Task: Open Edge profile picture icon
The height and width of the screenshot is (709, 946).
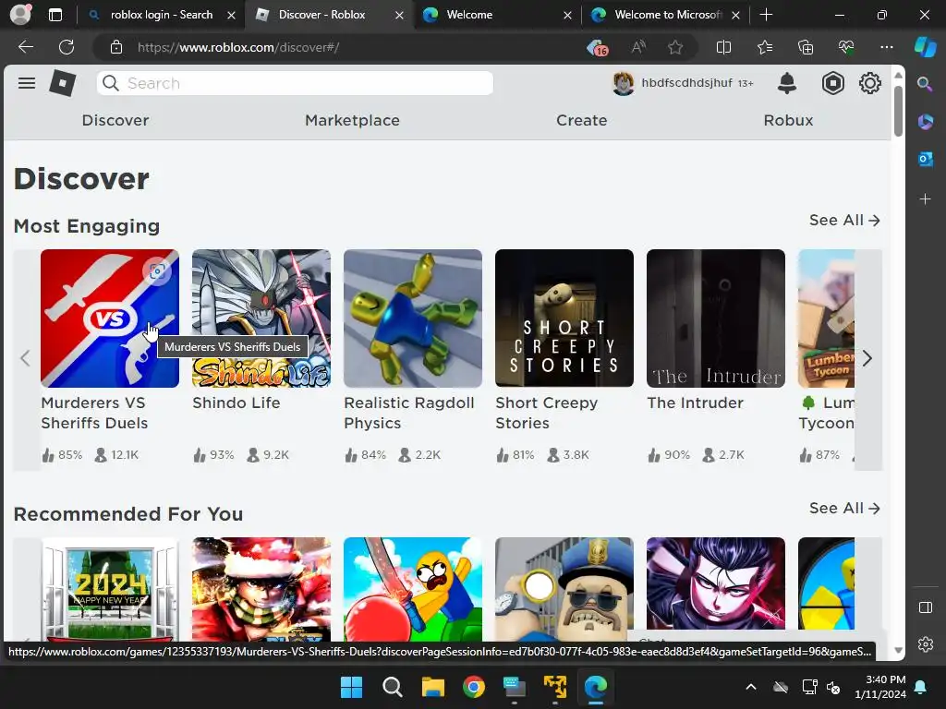Action: [20, 15]
